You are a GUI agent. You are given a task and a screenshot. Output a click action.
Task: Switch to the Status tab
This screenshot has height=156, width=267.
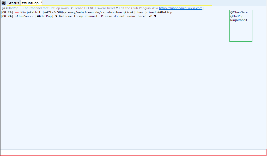[13, 3]
